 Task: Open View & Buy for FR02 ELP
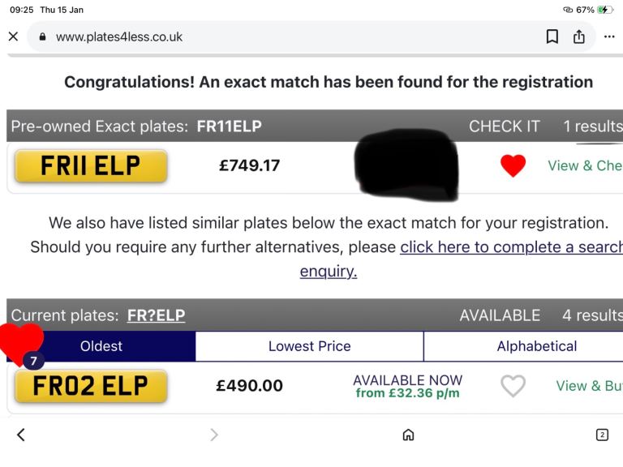(x=589, y=386)
